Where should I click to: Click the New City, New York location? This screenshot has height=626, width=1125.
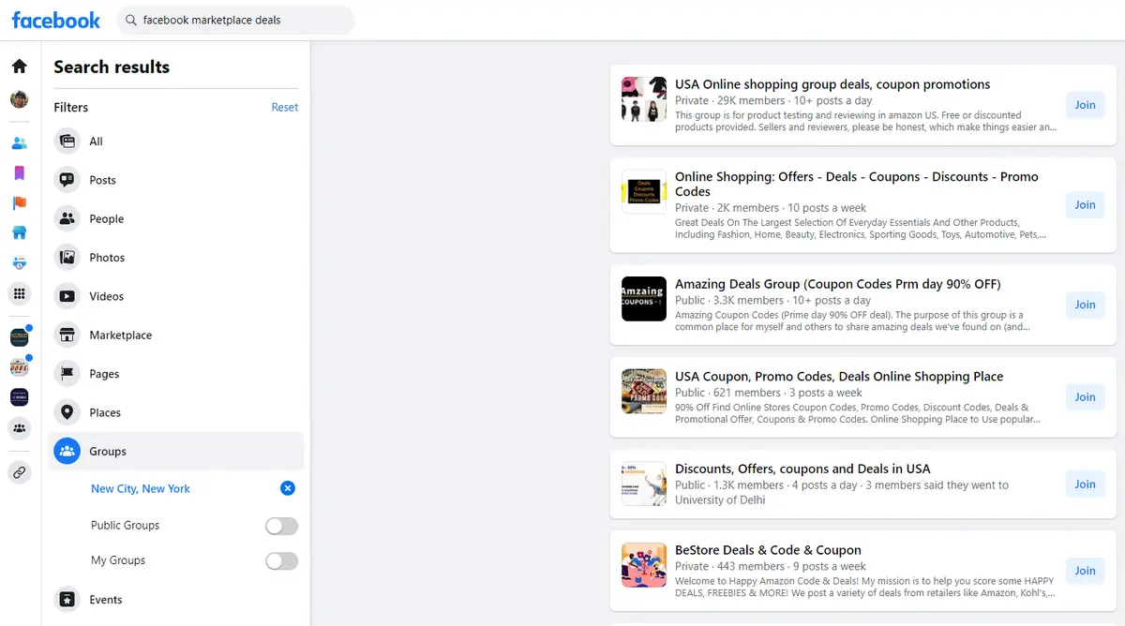pos(141,488)
